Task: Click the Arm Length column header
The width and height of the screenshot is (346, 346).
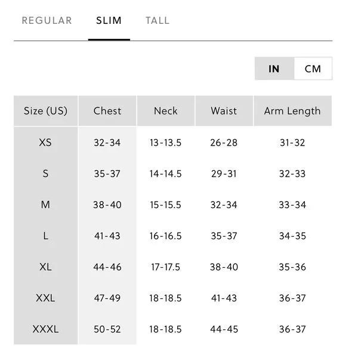Action: pyautogui.click(x=292, y=111)
